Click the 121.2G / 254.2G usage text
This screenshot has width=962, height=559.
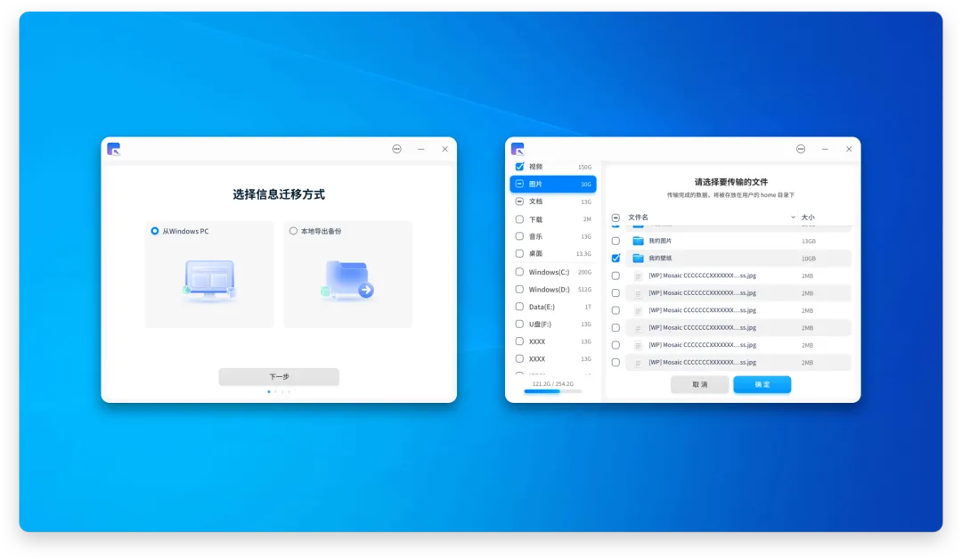tap(553, 384)
